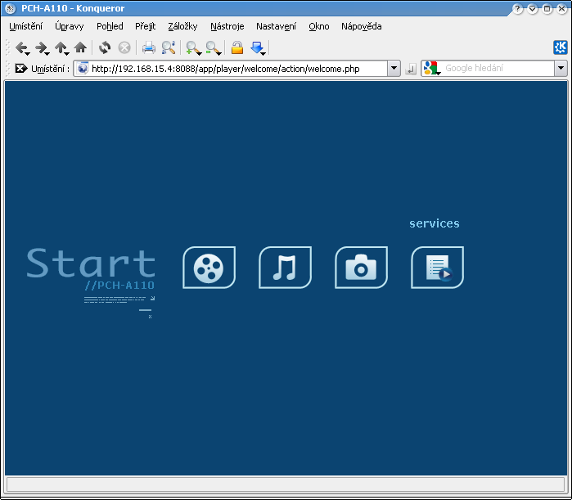Click the services label link
This screenshot has width=572, height=500.
(434, 223)
